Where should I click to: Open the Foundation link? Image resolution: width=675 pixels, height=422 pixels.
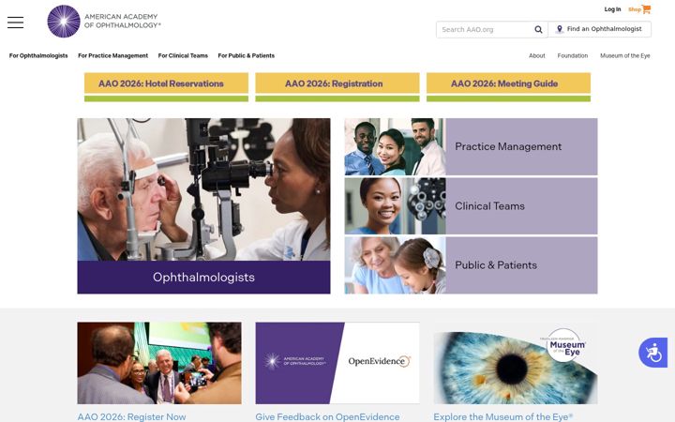point(573,55)
